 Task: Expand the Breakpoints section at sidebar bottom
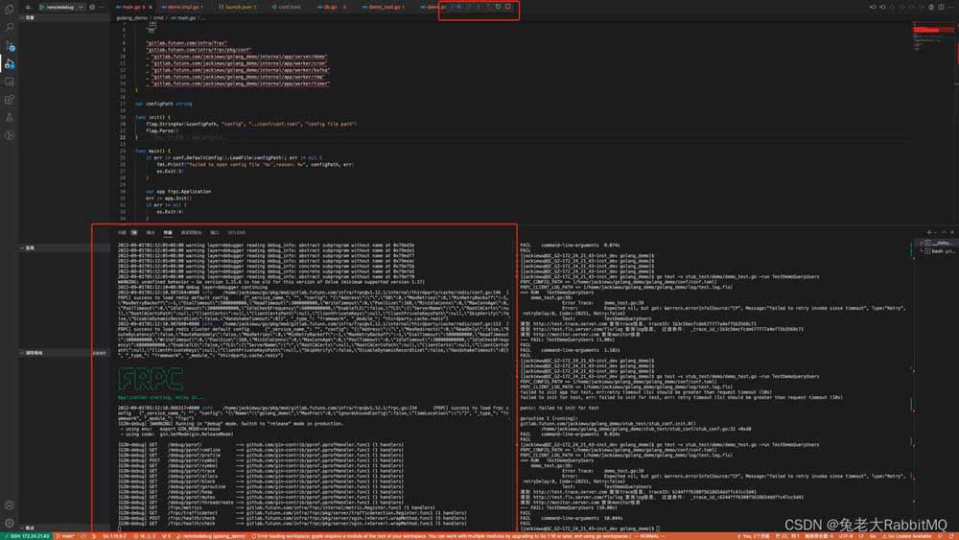[29, 528]
